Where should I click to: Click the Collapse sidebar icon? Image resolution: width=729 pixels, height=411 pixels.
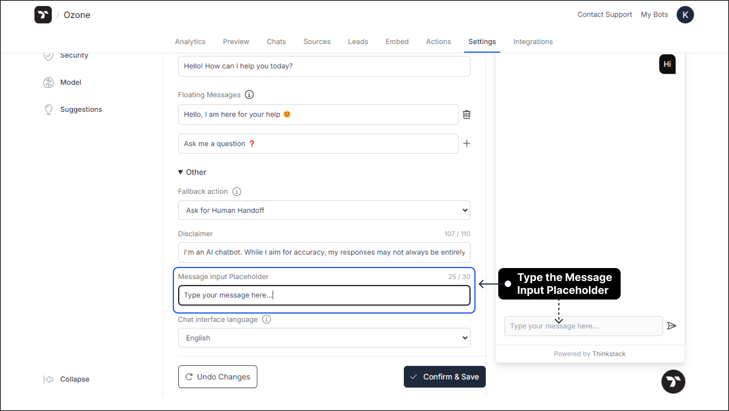point(48,379)
